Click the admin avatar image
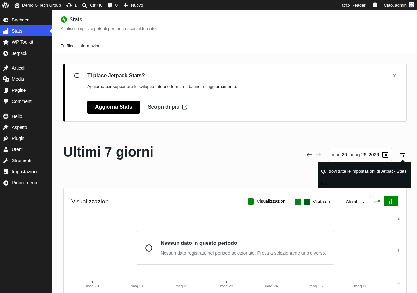The height and width of the screenshot is (293, 417). 411,5
